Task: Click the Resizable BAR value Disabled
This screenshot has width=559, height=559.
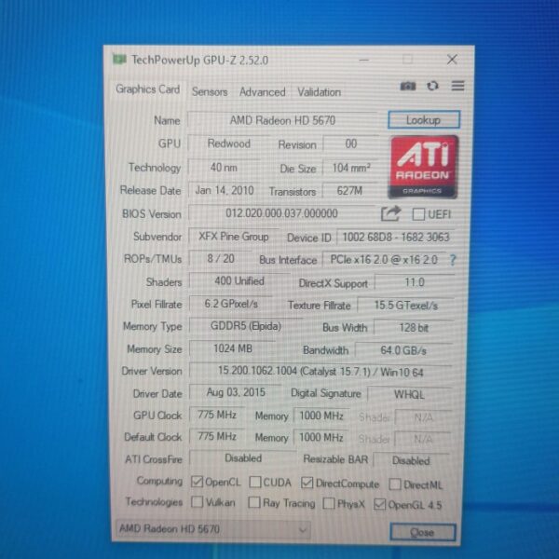Action: coord(411,460)
